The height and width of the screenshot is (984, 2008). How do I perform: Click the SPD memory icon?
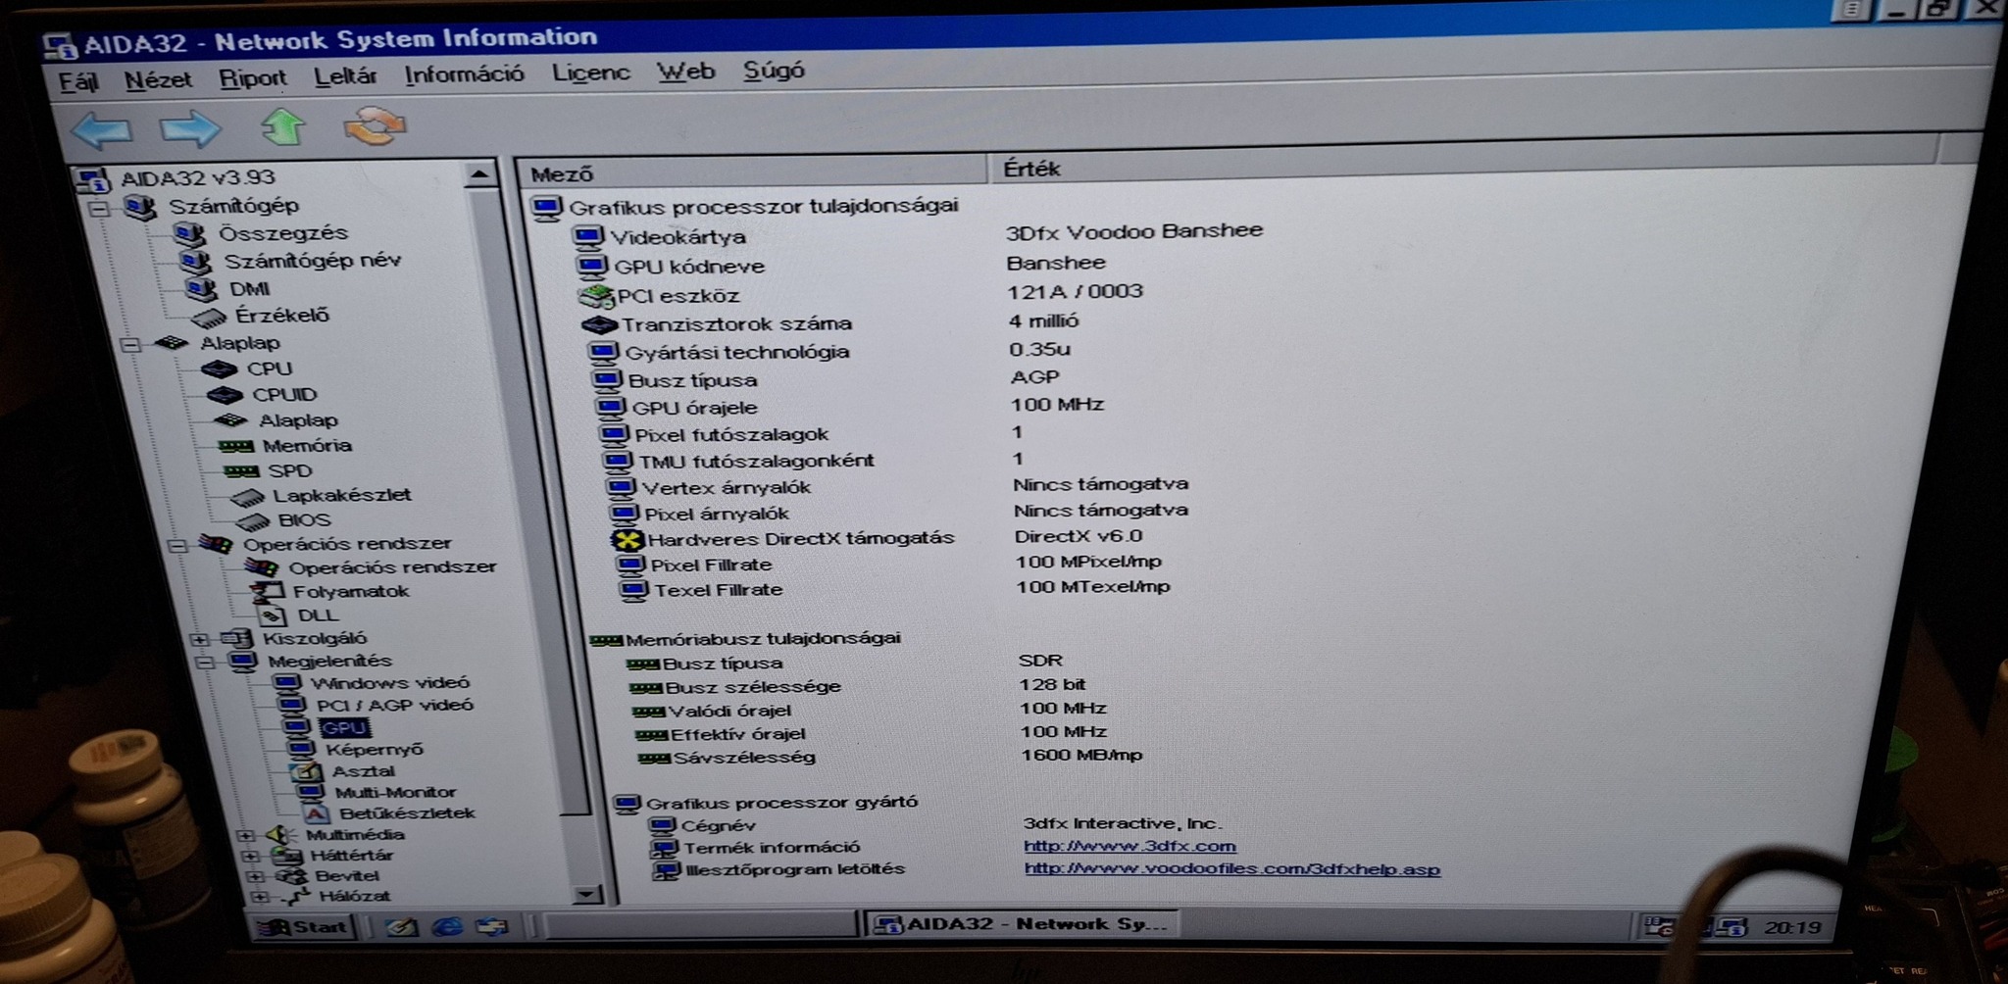(x=241, y=471)
